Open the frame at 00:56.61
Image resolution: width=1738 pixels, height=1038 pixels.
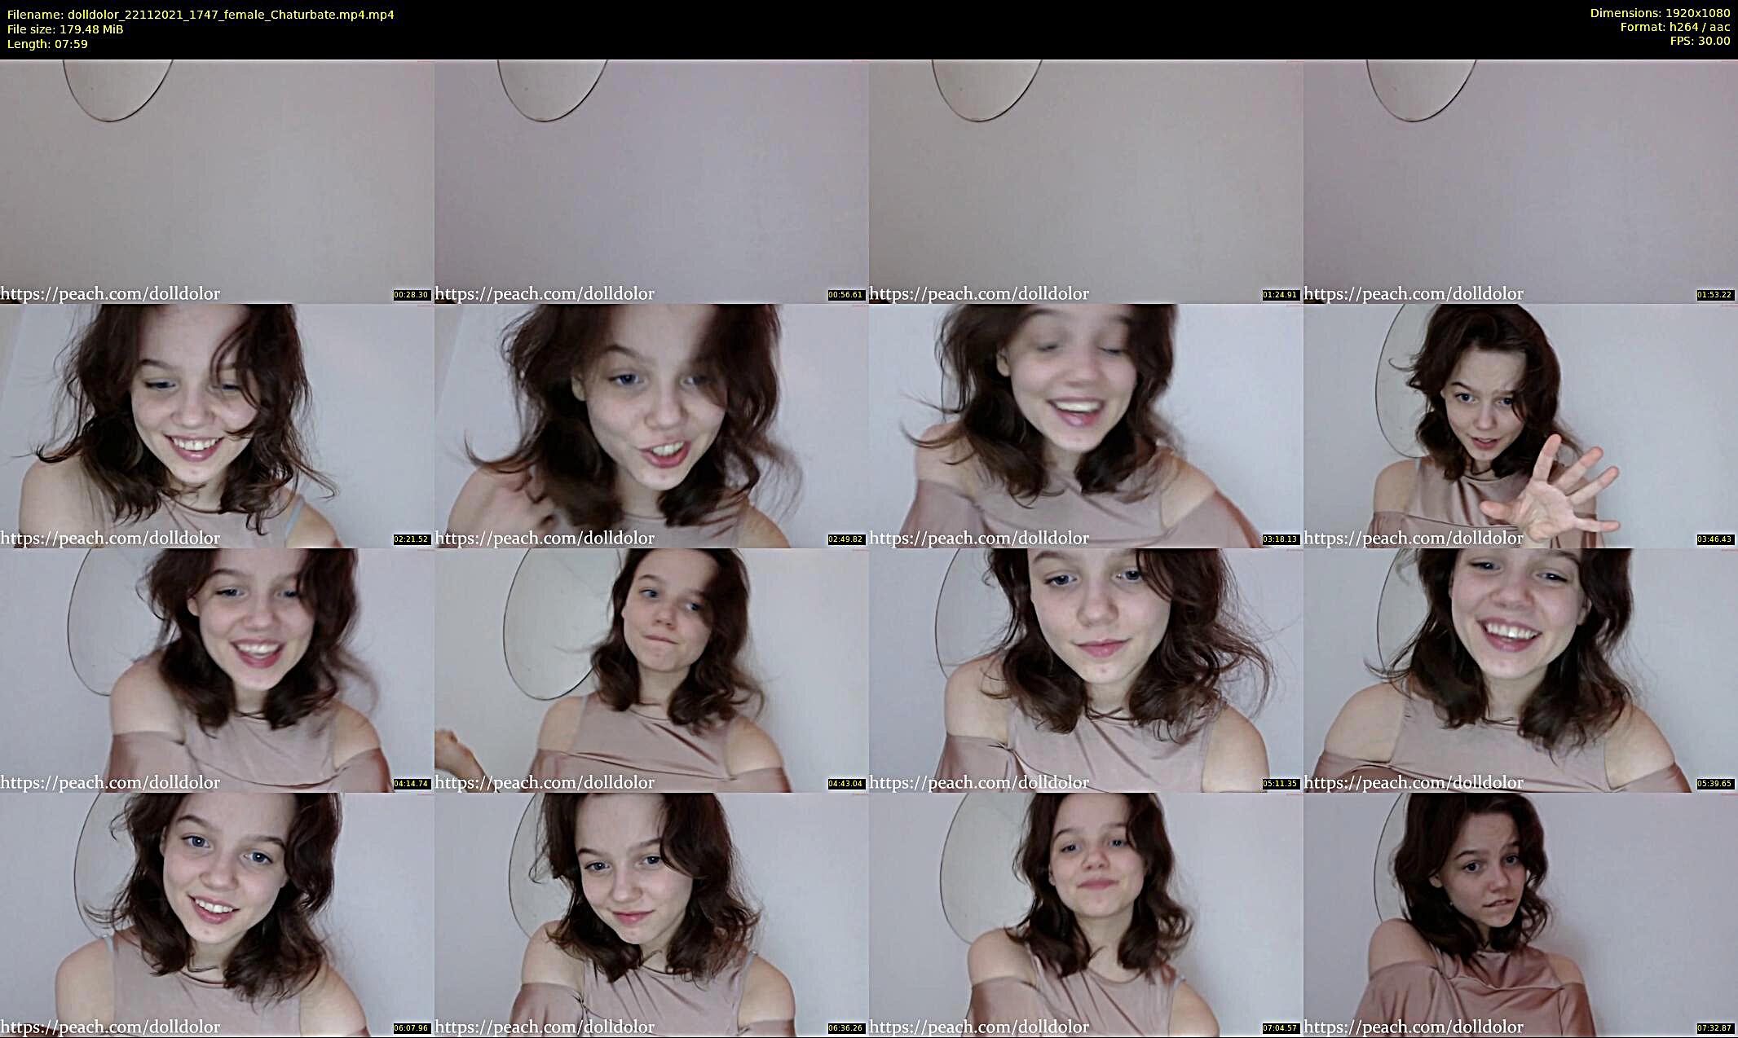651,181
